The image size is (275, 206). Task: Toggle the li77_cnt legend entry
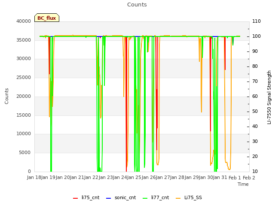click(156, 197)
